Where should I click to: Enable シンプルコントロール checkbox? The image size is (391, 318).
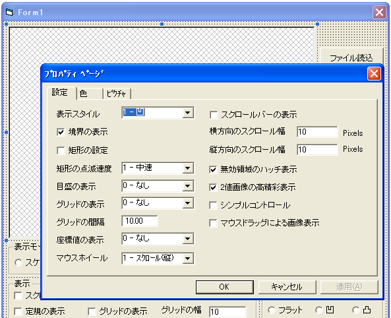[x=213, y=205]
